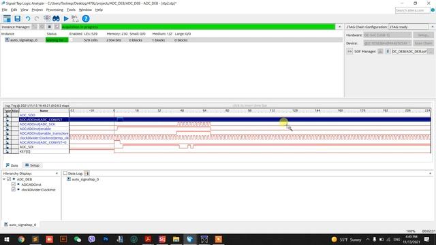Click the Data Log settings icon
The image size is (436, 245).
[x=87, y=174]
